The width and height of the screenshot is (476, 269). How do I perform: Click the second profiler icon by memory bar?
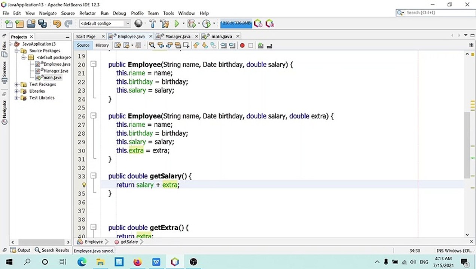(270, 24)
